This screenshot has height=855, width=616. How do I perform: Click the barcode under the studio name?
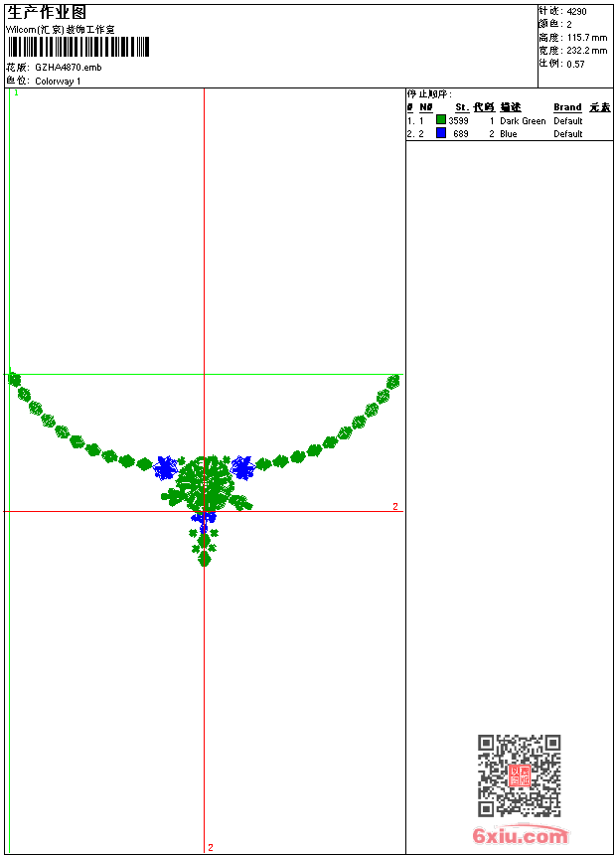78,47
